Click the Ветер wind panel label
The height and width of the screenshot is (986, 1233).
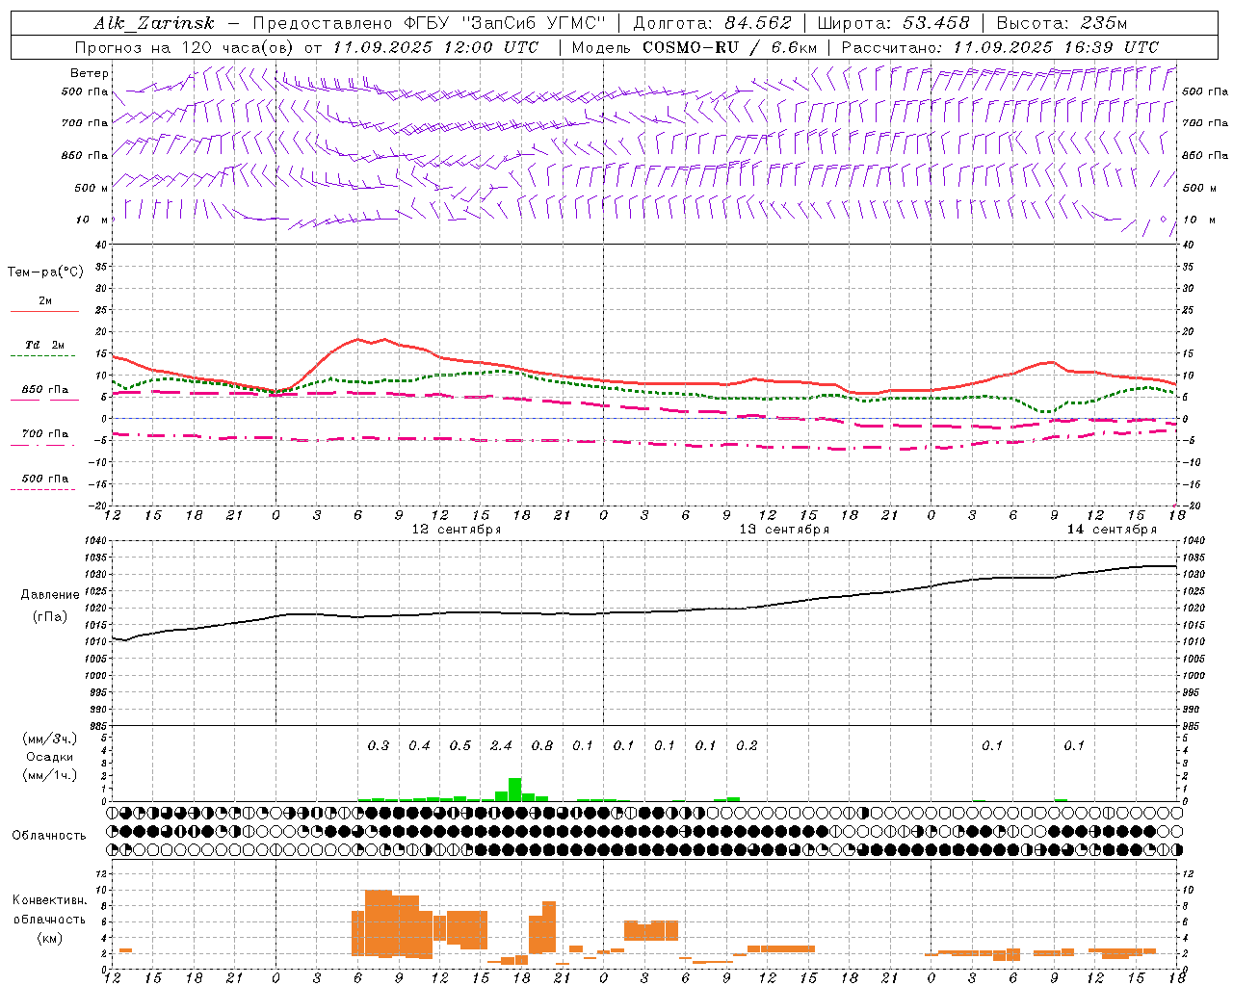pos(90,73)
